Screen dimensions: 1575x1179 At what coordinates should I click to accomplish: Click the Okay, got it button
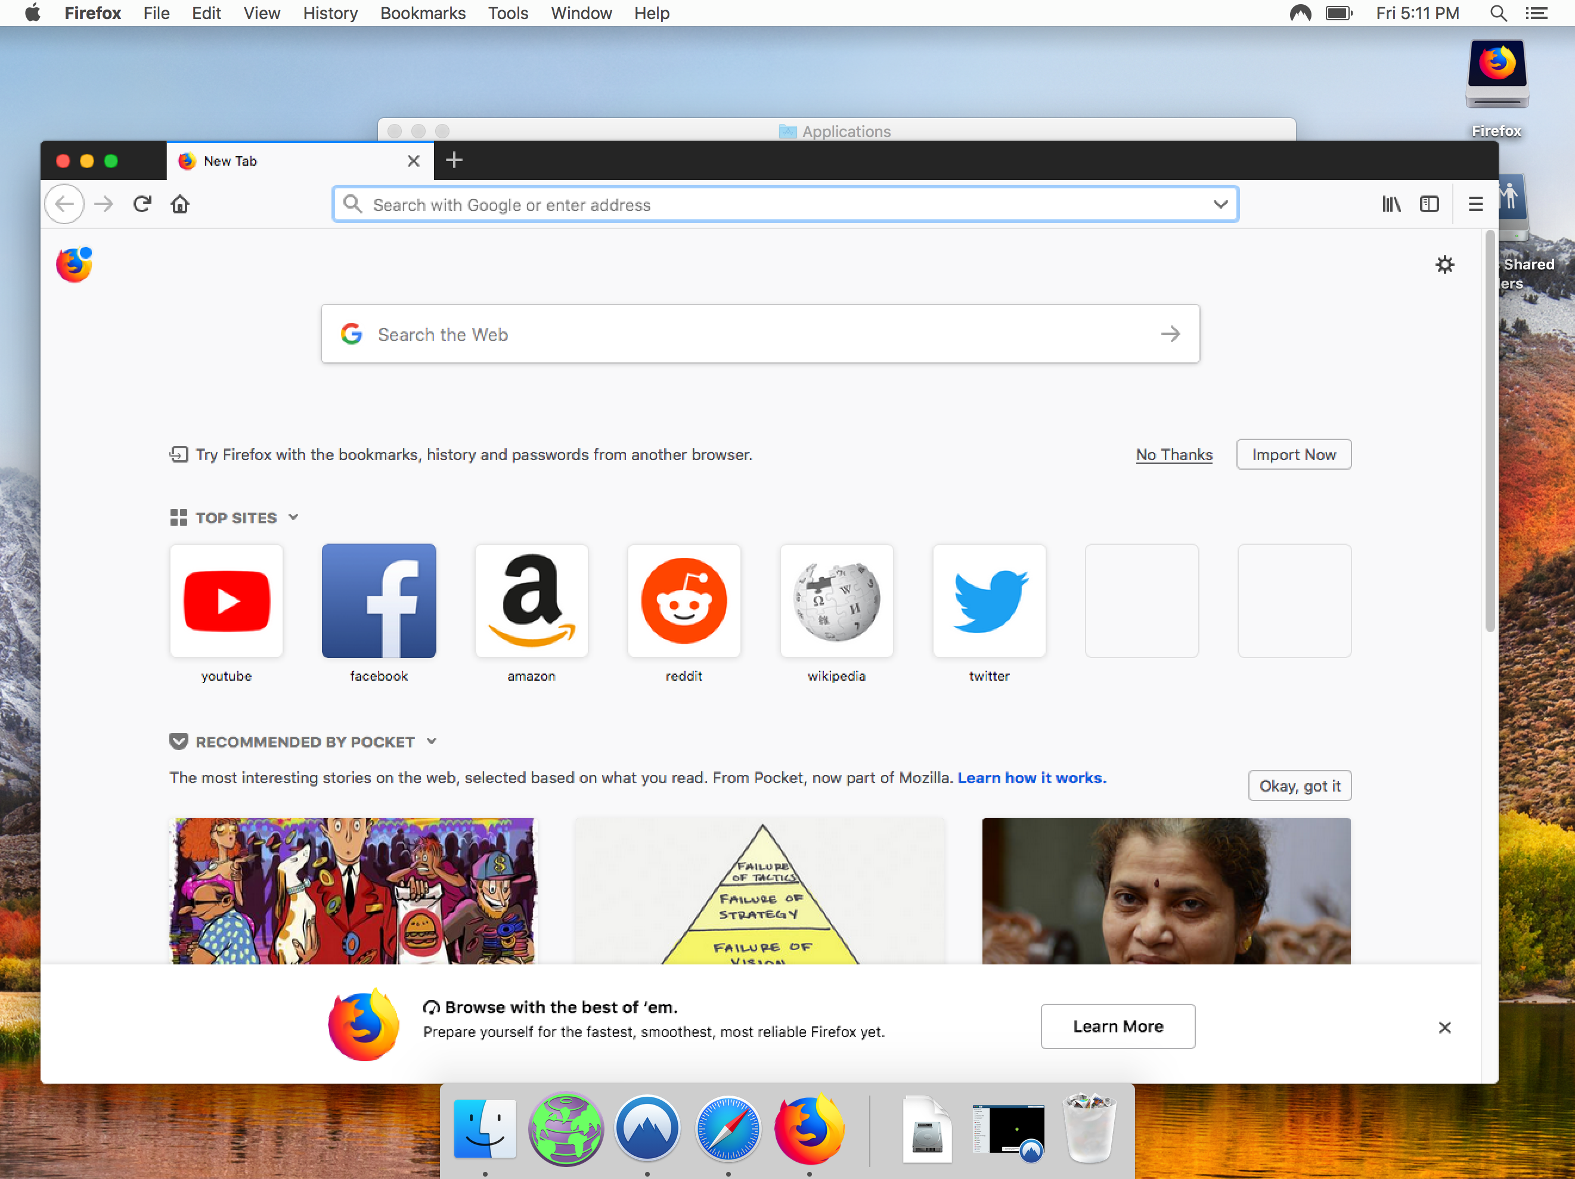1300,785
